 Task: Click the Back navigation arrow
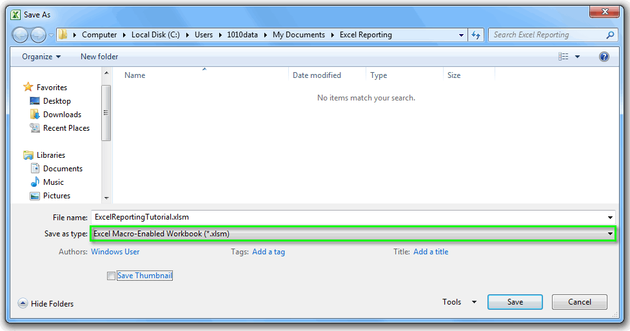(21, 35)
